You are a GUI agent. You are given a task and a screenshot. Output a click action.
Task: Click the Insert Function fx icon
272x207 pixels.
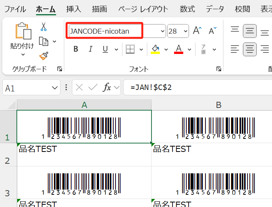coord(107,87)
